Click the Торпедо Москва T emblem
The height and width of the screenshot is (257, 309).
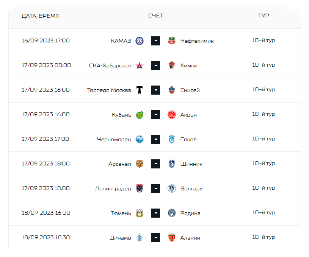pyautogui.click(x=140, y=90)
